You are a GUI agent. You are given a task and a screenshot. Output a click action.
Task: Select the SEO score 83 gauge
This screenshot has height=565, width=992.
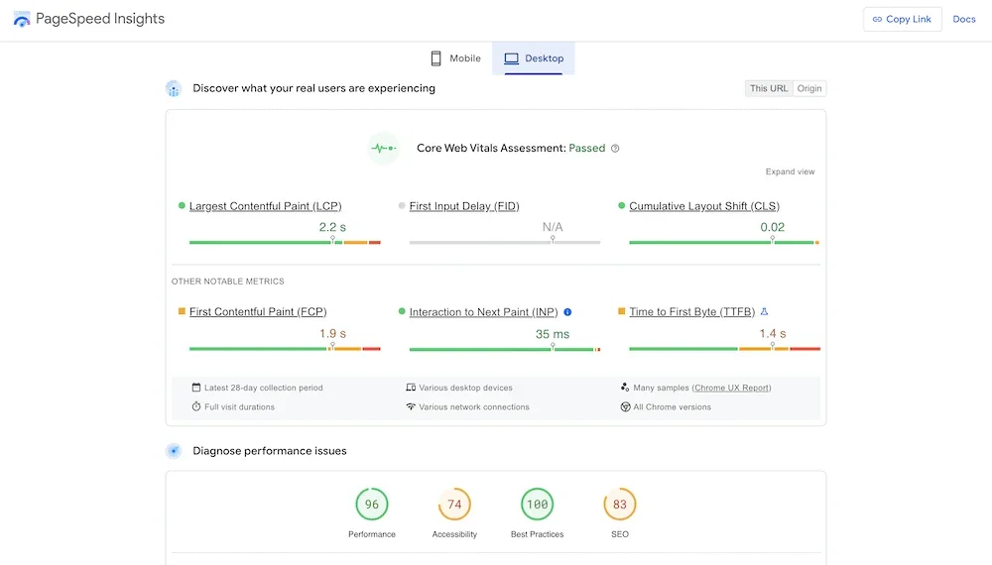click(619, 505)
